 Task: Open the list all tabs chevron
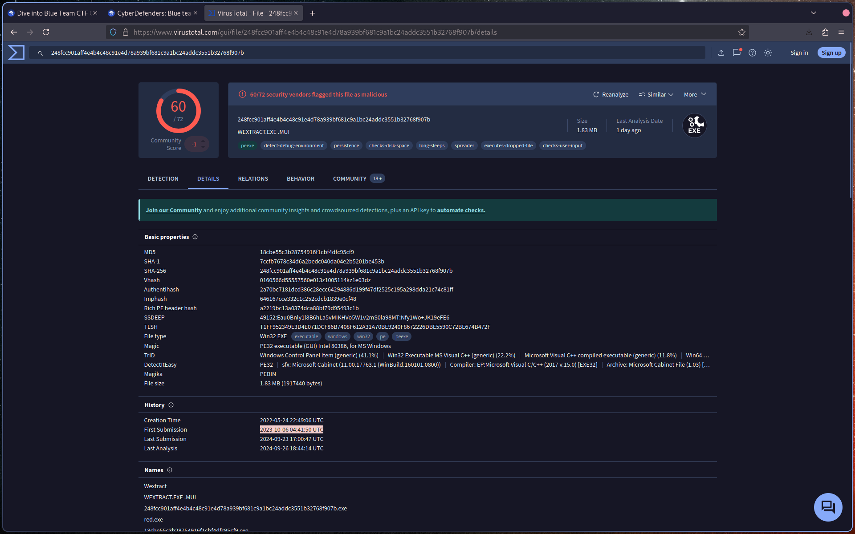tap(814, 13)
